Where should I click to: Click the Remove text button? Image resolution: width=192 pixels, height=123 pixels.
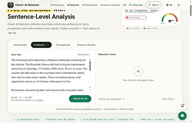click(83, 55)
